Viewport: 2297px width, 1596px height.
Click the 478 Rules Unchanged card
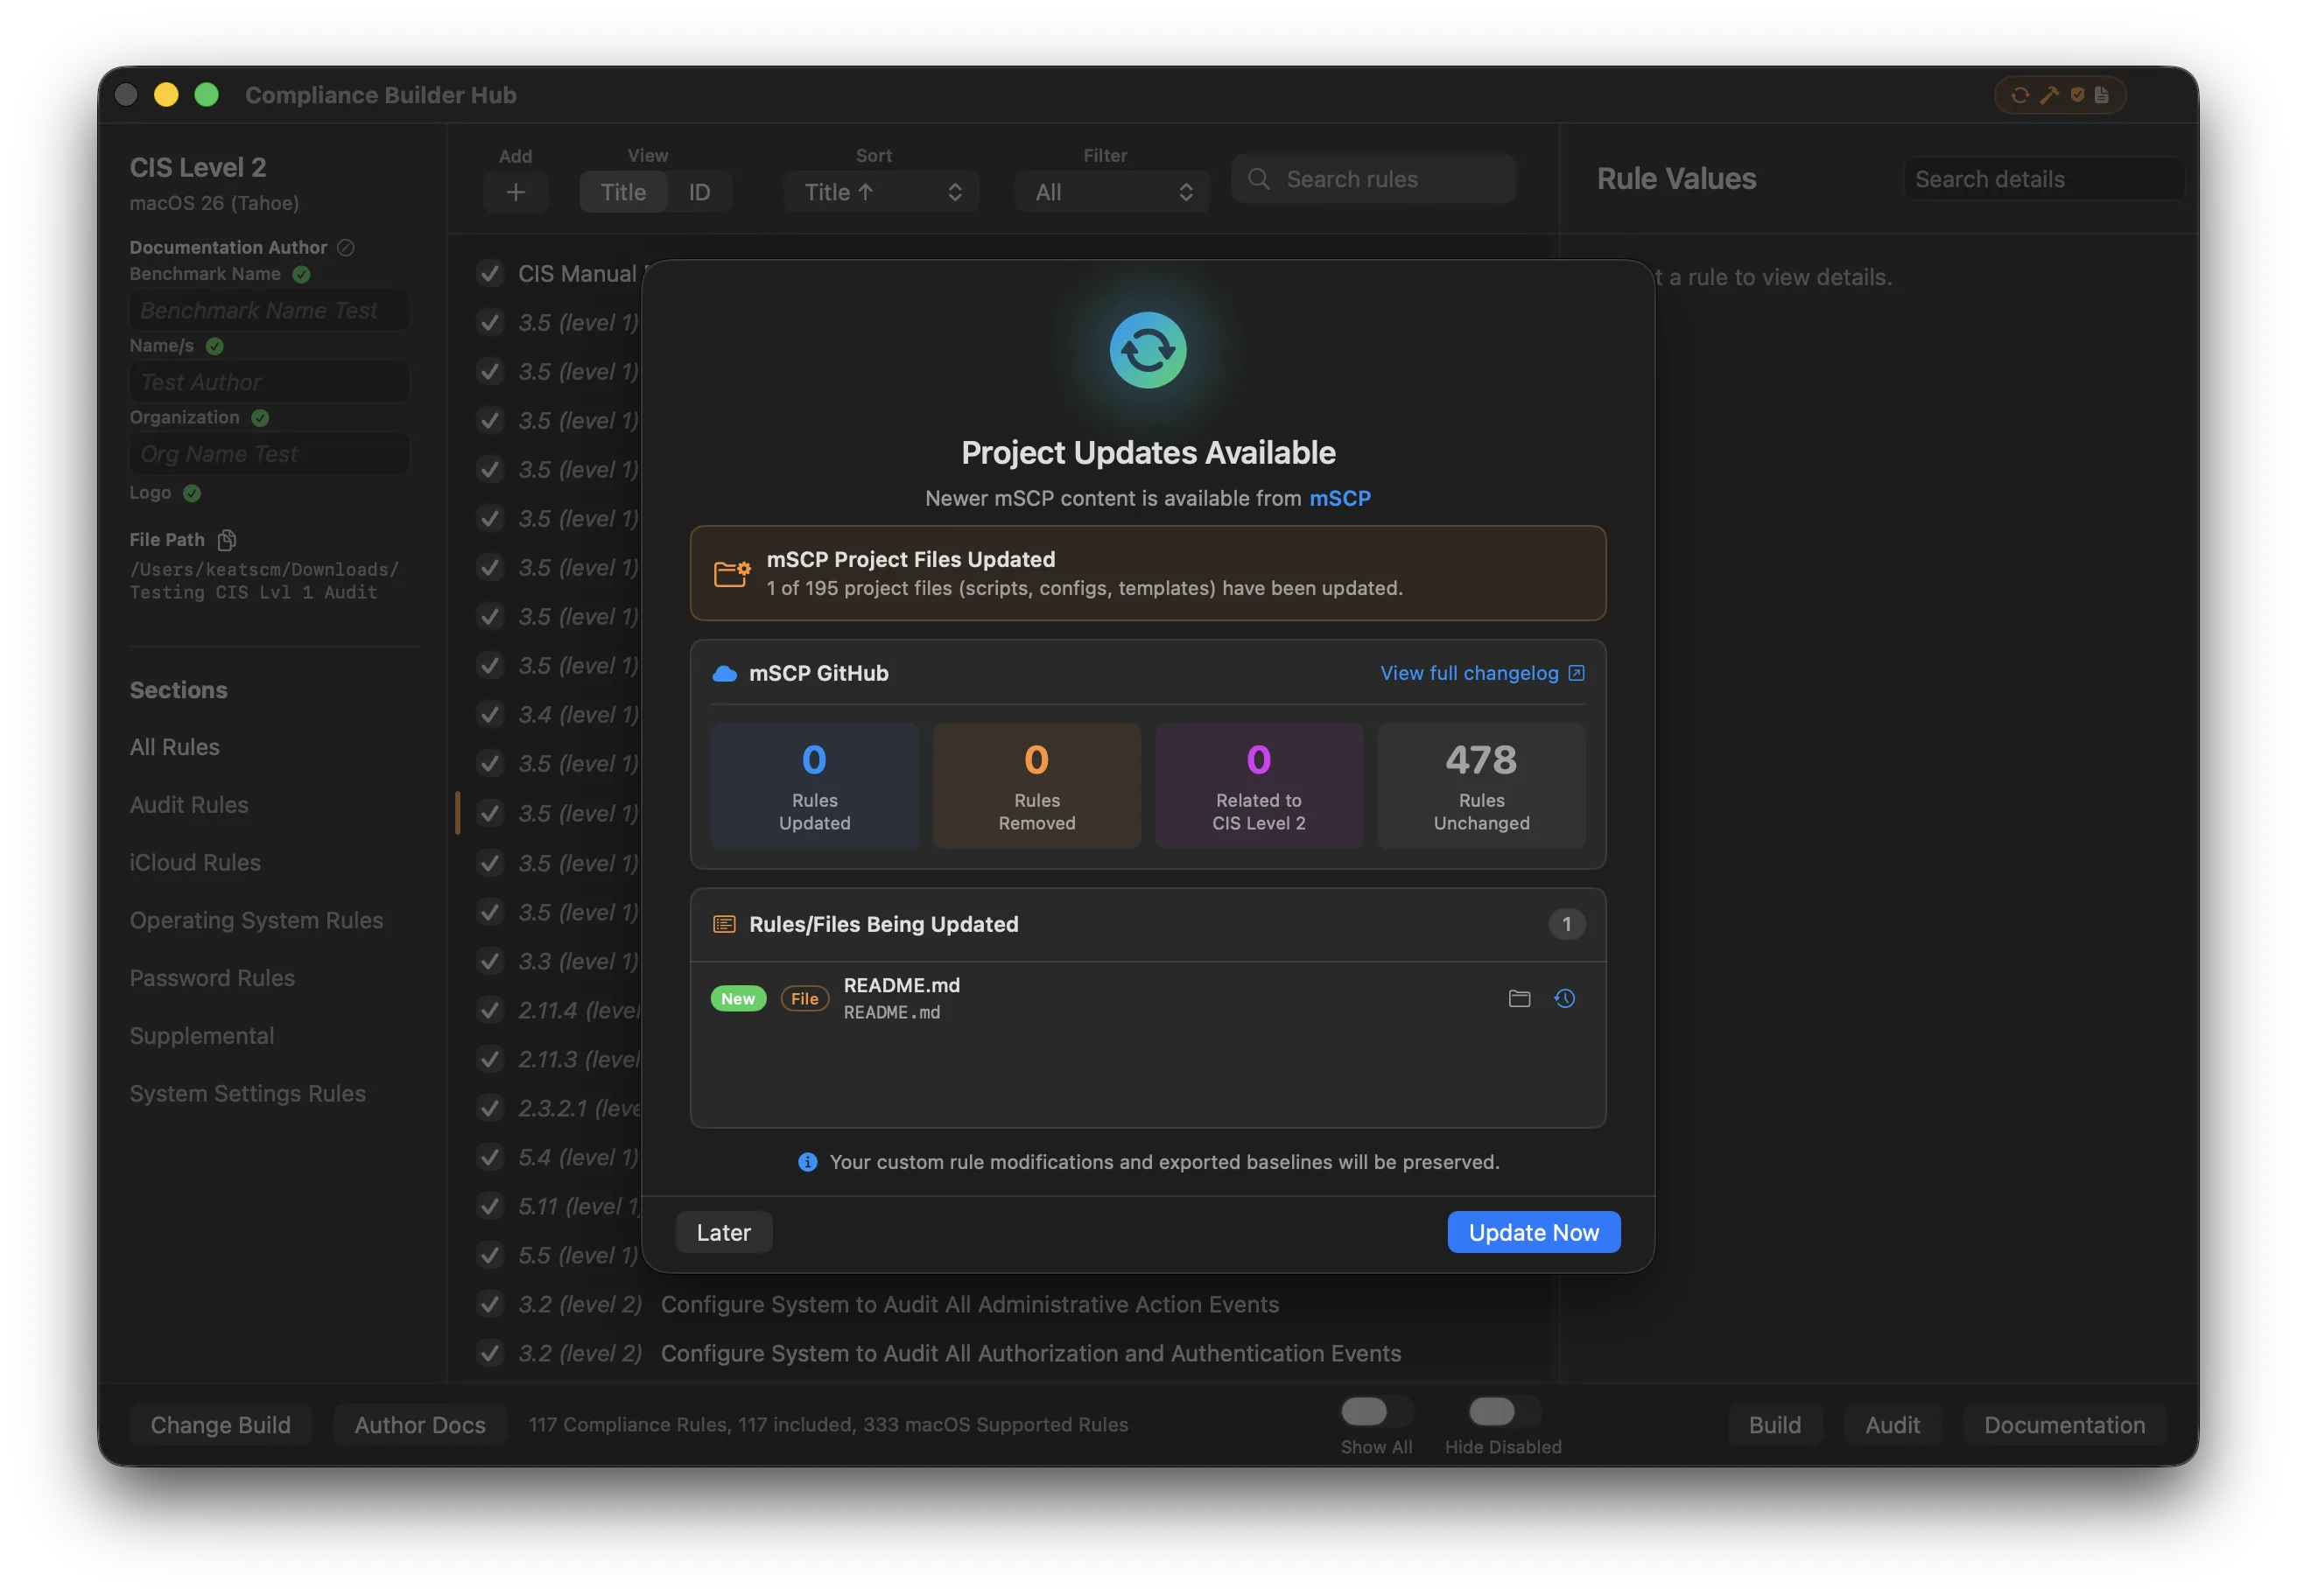click(1480, 786)
